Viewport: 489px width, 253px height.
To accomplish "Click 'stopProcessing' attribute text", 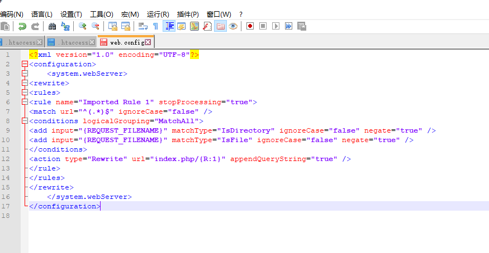I will coord(190,102).
